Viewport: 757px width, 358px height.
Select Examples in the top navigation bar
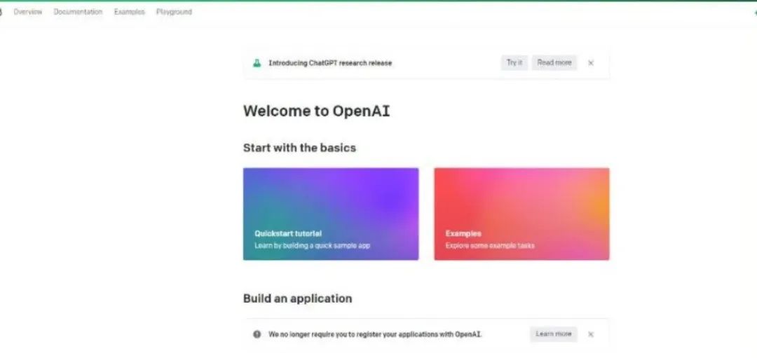click(x=130, y=12)
